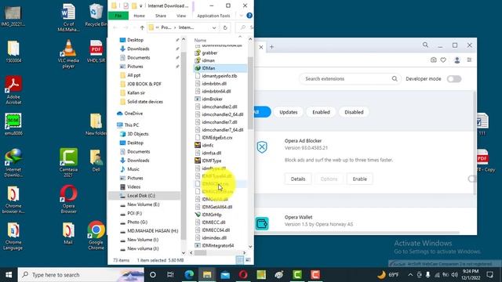Open the Recycle Bin desktop icon
The width and height of the screenshot is (502, 282).
[96, 15]
